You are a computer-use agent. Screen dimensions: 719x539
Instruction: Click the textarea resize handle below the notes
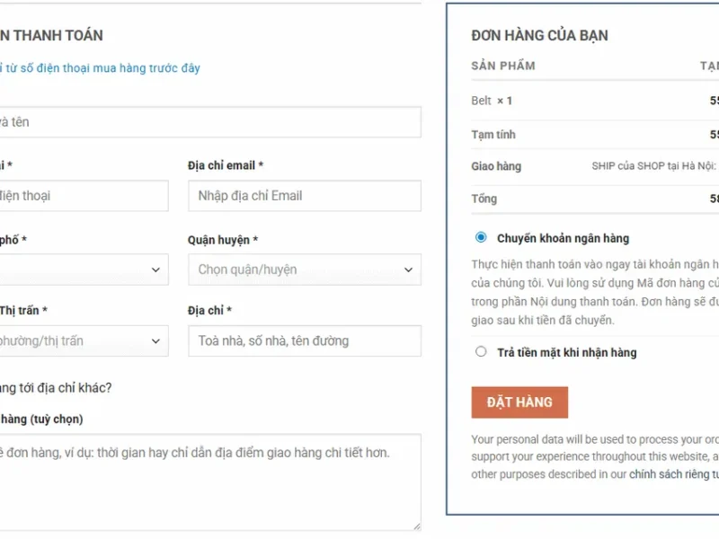point(417,526)
